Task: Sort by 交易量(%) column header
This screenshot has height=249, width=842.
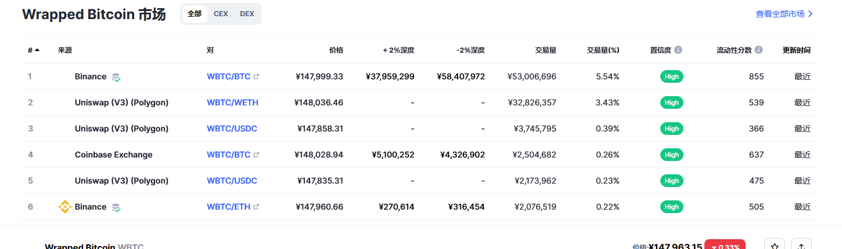Action: point(603,50)
